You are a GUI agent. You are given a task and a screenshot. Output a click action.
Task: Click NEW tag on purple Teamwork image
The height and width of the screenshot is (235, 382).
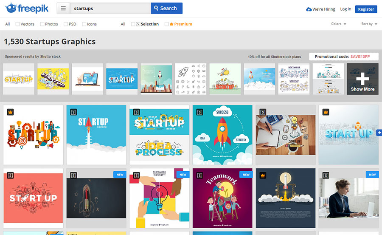pyautogui.click(x=246, y=175)
